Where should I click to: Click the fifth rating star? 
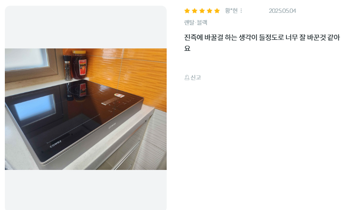click(x=217, y=11)
